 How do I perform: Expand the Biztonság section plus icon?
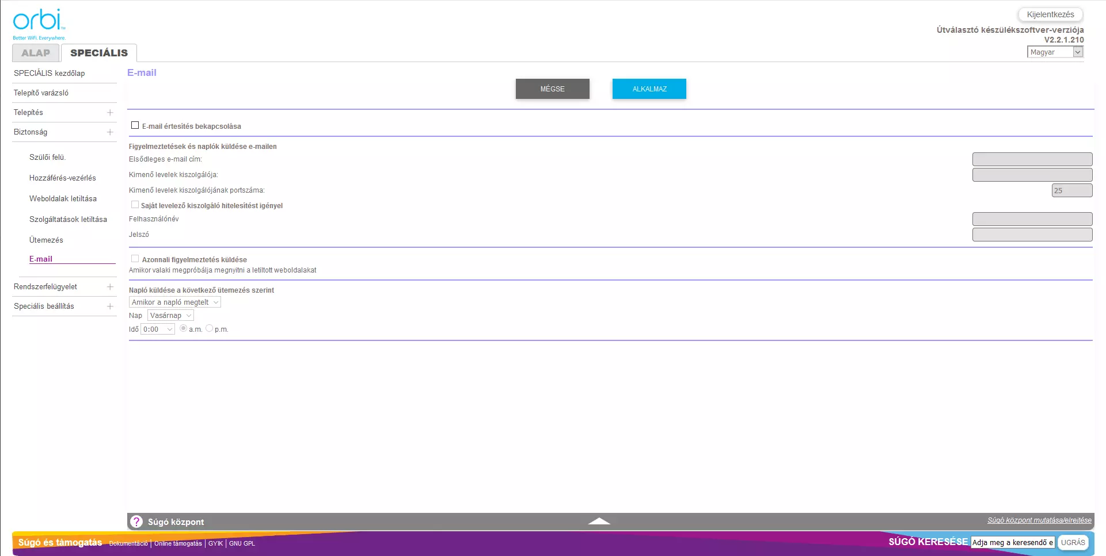[x=110, y=132]
